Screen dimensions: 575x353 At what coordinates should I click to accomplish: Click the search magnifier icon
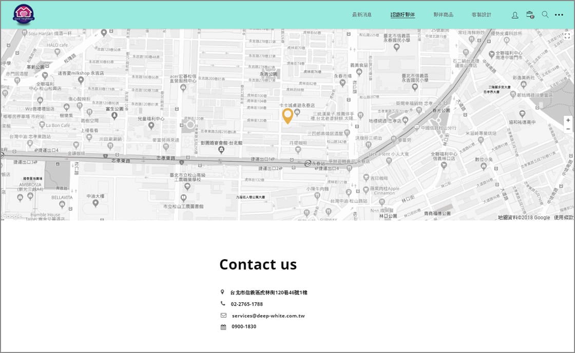coord(545,15)
